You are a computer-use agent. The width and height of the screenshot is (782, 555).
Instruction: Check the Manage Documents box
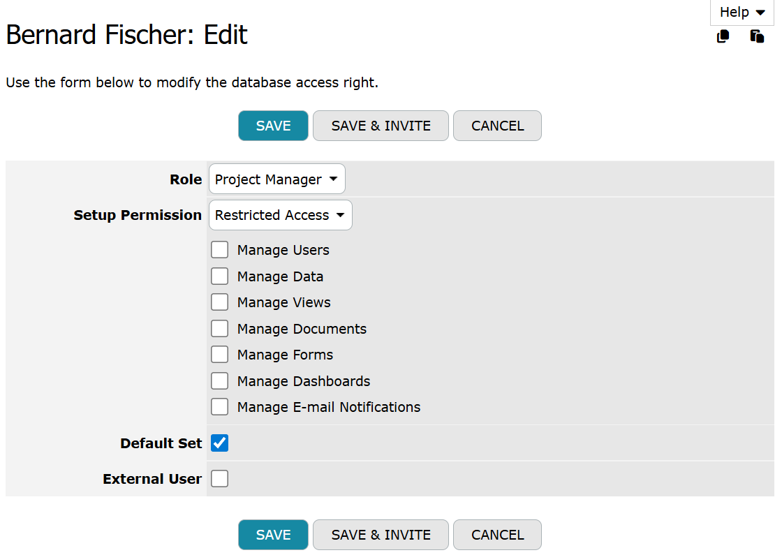220,328
